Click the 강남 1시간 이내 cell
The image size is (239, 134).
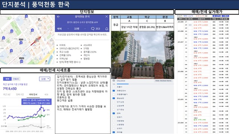(x=129, y=27)
